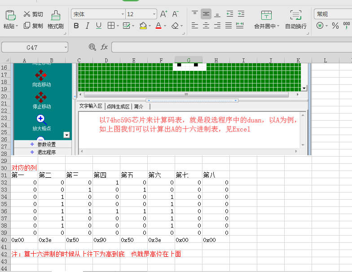The height and width of the screenshot is (272, 352).
Task: Select the 对应的列 cell
Action: coord(24,168)
